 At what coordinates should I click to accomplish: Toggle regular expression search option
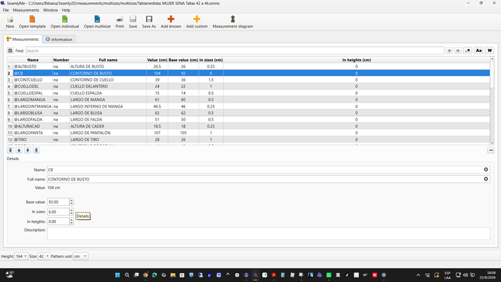[468, 51]
